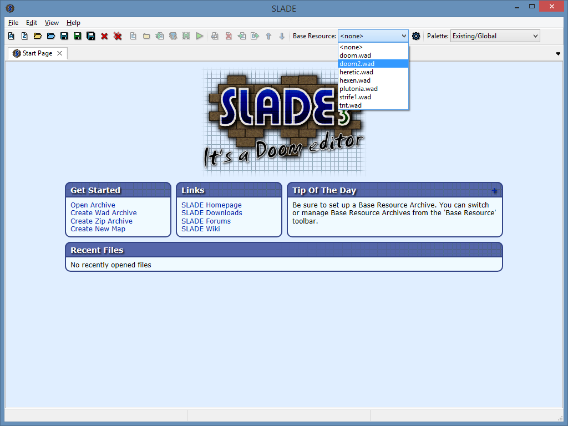The image size is (568, 426).
Task: Click the double red X Close All icon
Action: tap(118, 36)
